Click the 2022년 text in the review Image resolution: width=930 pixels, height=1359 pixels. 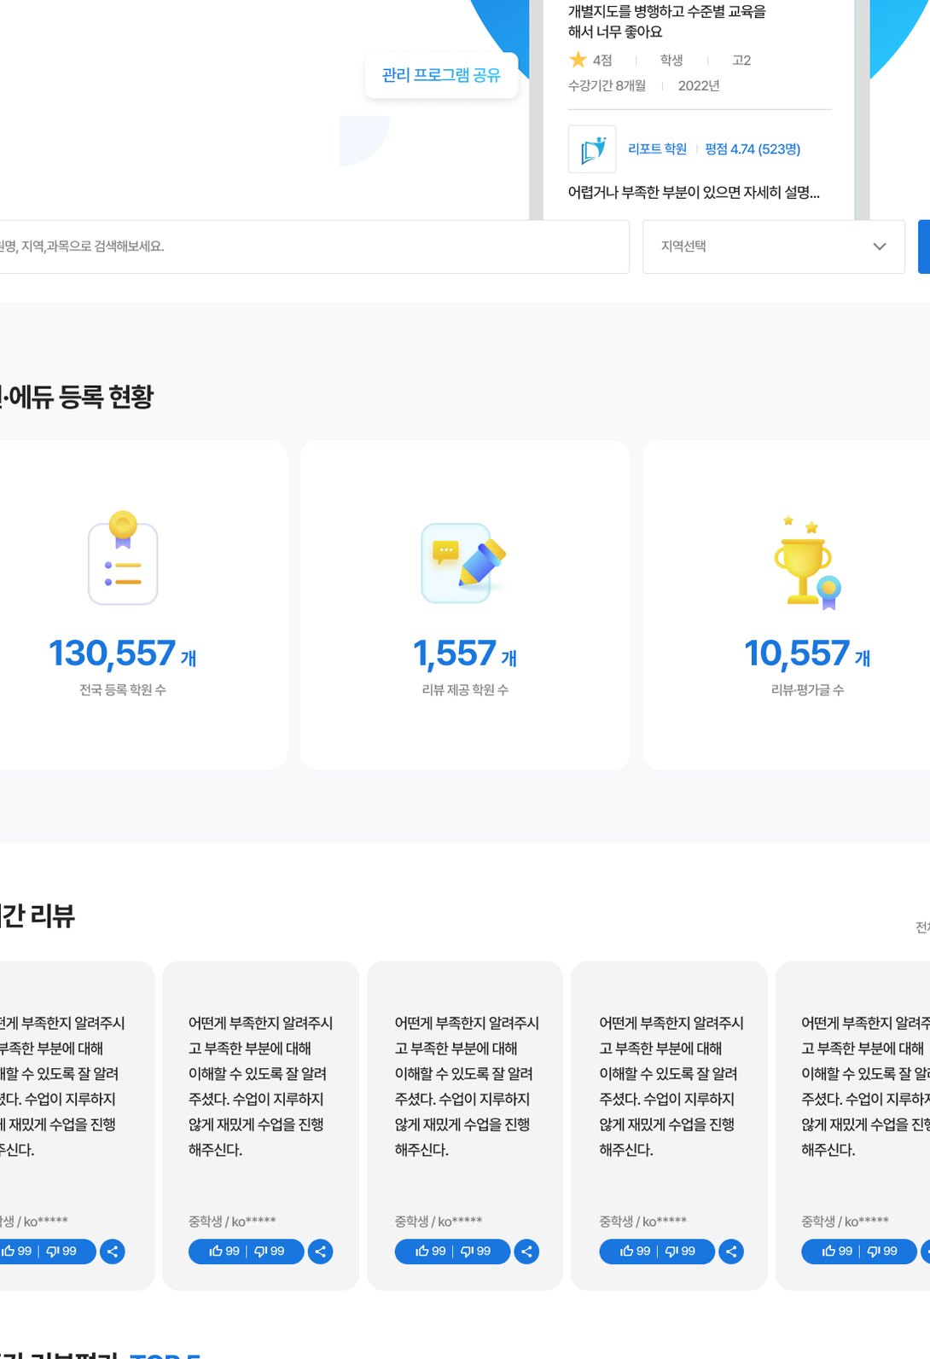click(x=699, y=85)
